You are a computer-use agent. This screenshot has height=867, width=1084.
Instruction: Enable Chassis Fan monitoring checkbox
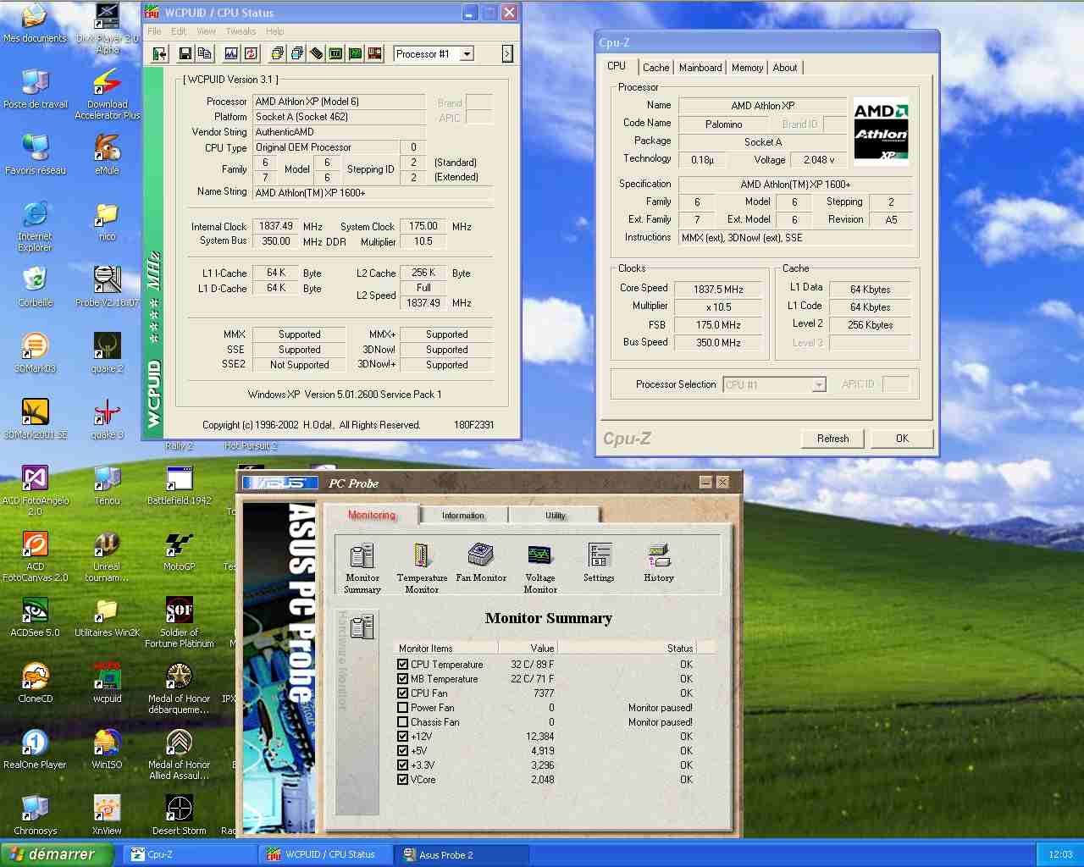click(x=403, y=722)
